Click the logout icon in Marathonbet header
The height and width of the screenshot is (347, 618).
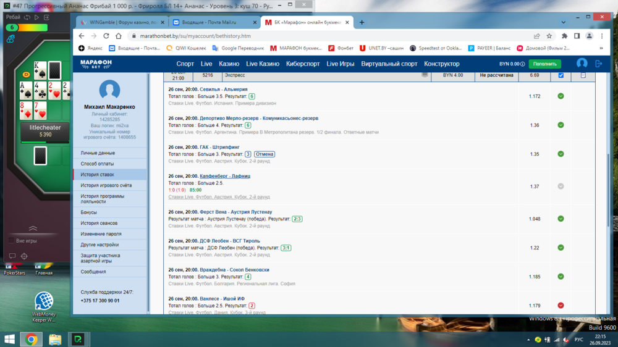(598, 64)
